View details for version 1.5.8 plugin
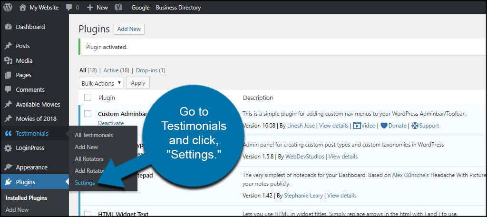Image resolution: width=487 pixels, height=217 pixels. point(343,157)
